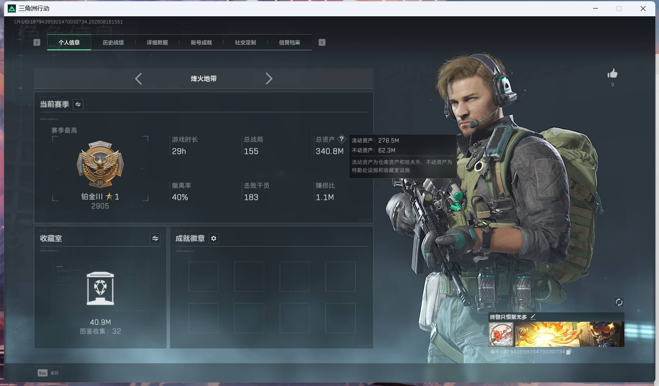The image size is (659, 386).
Task: Click the 击败干员 183 stat
Action: point(256,192)
